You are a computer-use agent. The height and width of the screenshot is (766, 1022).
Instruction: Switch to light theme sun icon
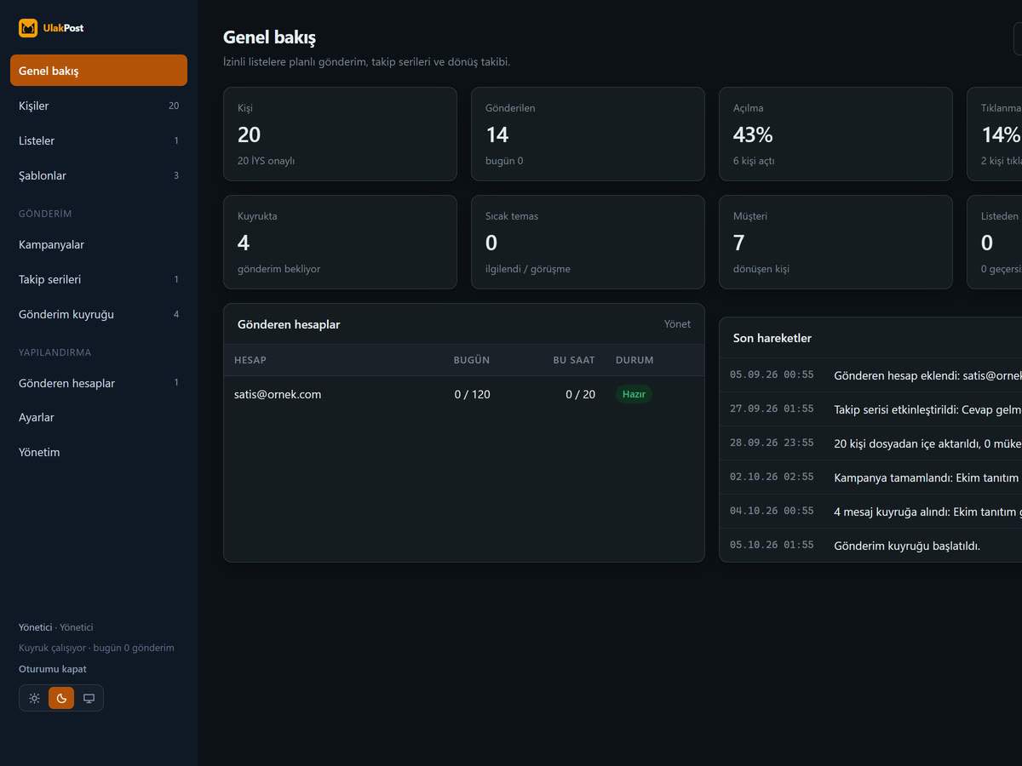(34, 698)
